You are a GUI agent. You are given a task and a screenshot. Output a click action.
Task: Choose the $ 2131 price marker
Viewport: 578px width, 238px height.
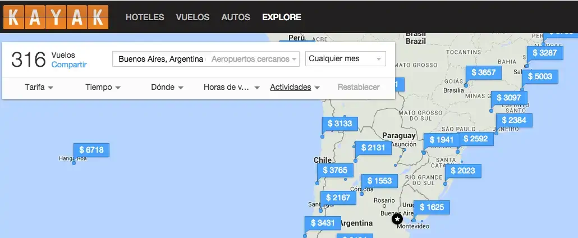click(373, 148)
